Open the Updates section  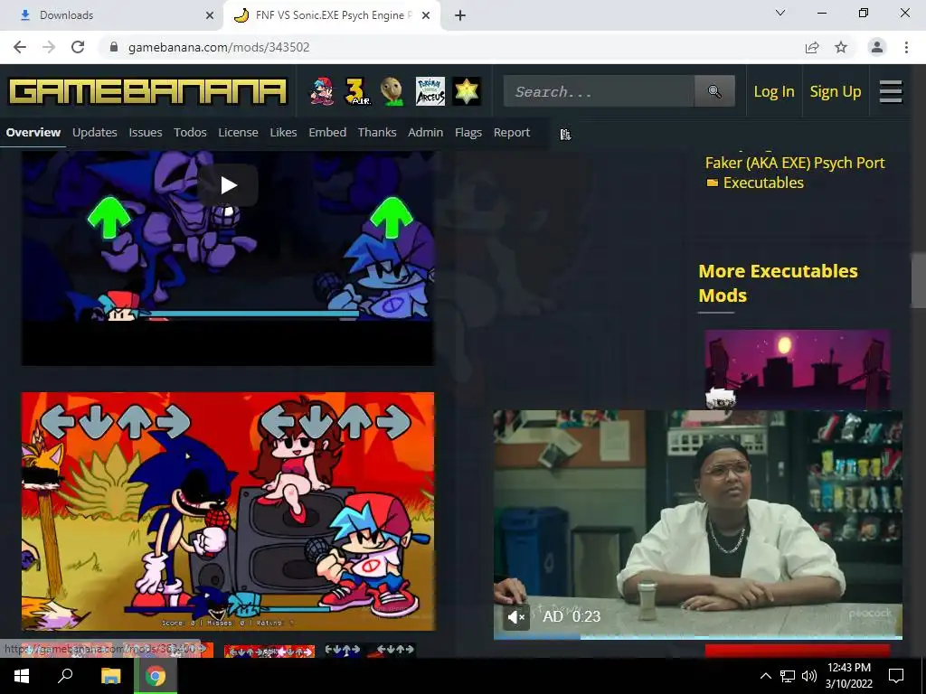click(94, 132)
